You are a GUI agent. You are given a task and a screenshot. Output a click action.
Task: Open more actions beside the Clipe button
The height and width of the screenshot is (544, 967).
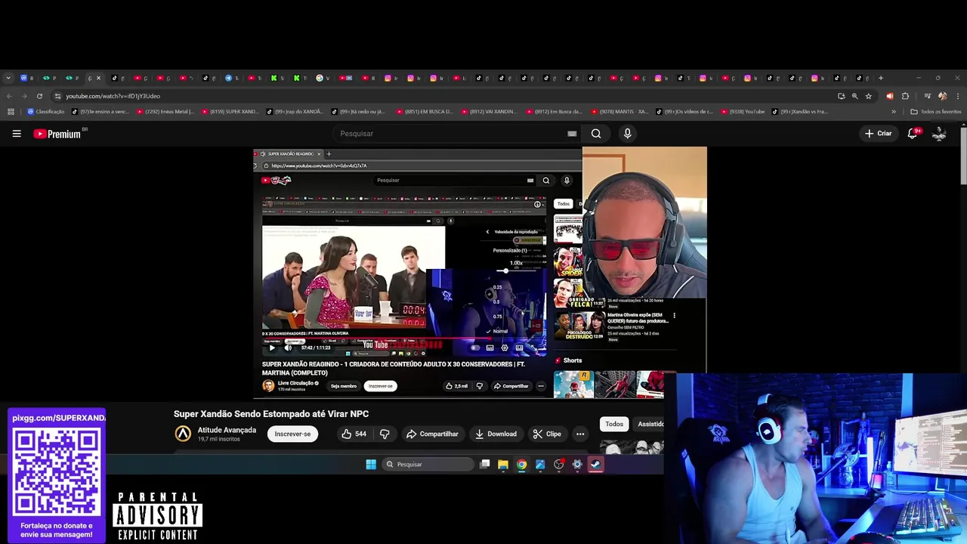pos(580,434)
